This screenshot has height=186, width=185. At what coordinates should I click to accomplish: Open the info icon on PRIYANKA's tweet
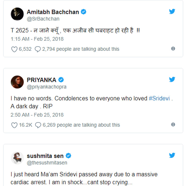pos(173,124)
